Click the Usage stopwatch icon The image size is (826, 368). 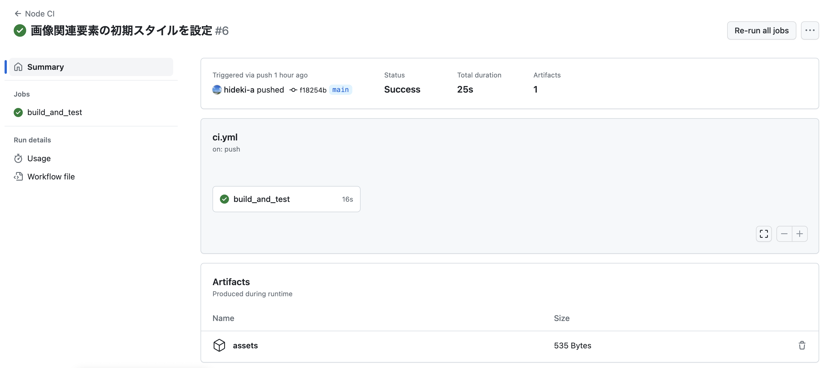point(18,158)
